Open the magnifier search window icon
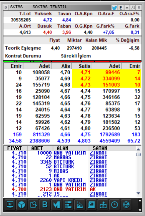Viewport: 145px width, 216px height. pos(33,205)
